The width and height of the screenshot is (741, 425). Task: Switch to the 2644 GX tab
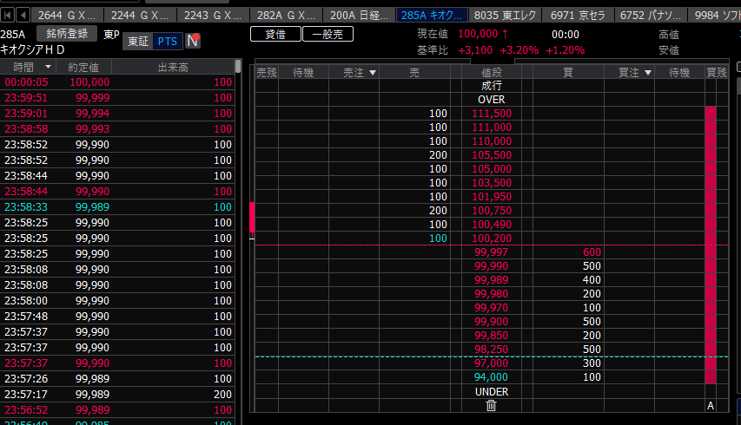(67, 15)
